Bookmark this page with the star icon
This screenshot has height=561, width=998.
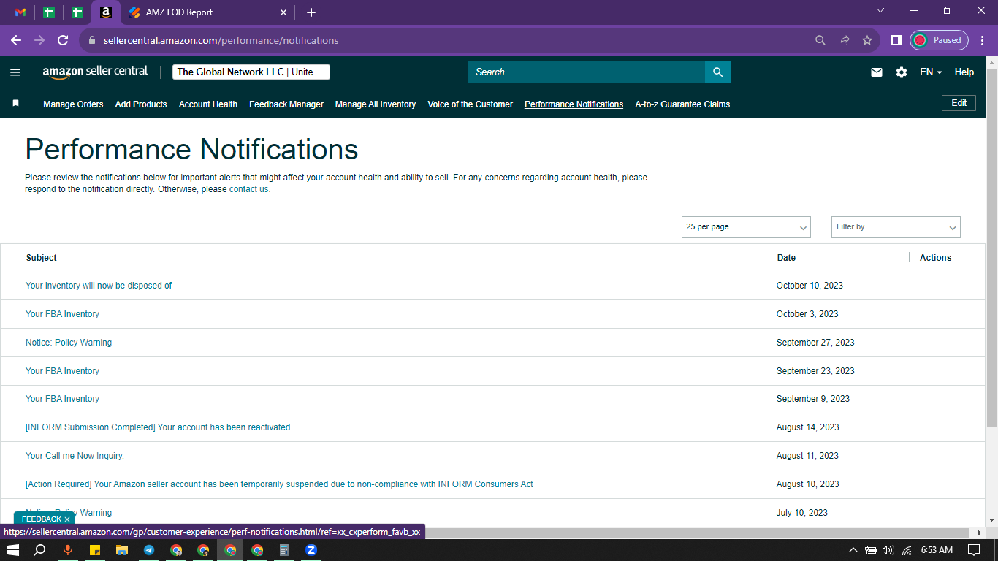pos(867,40)
